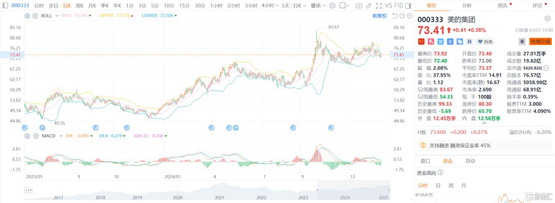Open the 资讯 news tab
The image size is (555, 203).
click(x=502, y=6)
